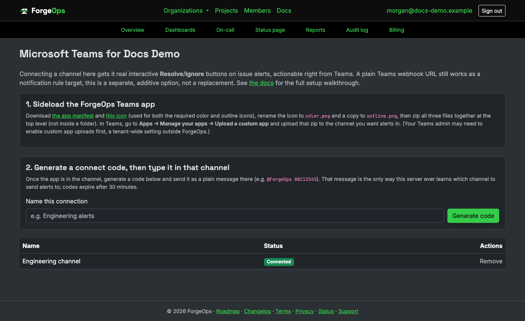Click the morgan@docs-demo.example account link
This screenshot has height=321, width=525.
(x=429, y=10)
